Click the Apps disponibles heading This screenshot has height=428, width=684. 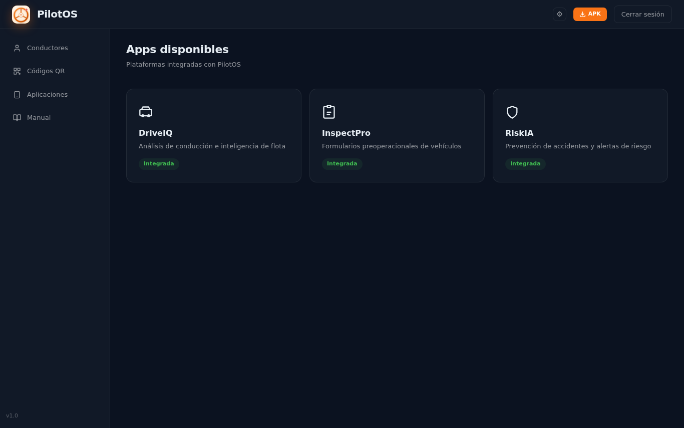pyautogui.click(x=177, y=50)
